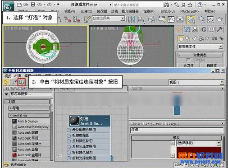The width and height of the screenshot is (228, 168).
Task: Open the 材质 menu in material editor
Action: 18,76
